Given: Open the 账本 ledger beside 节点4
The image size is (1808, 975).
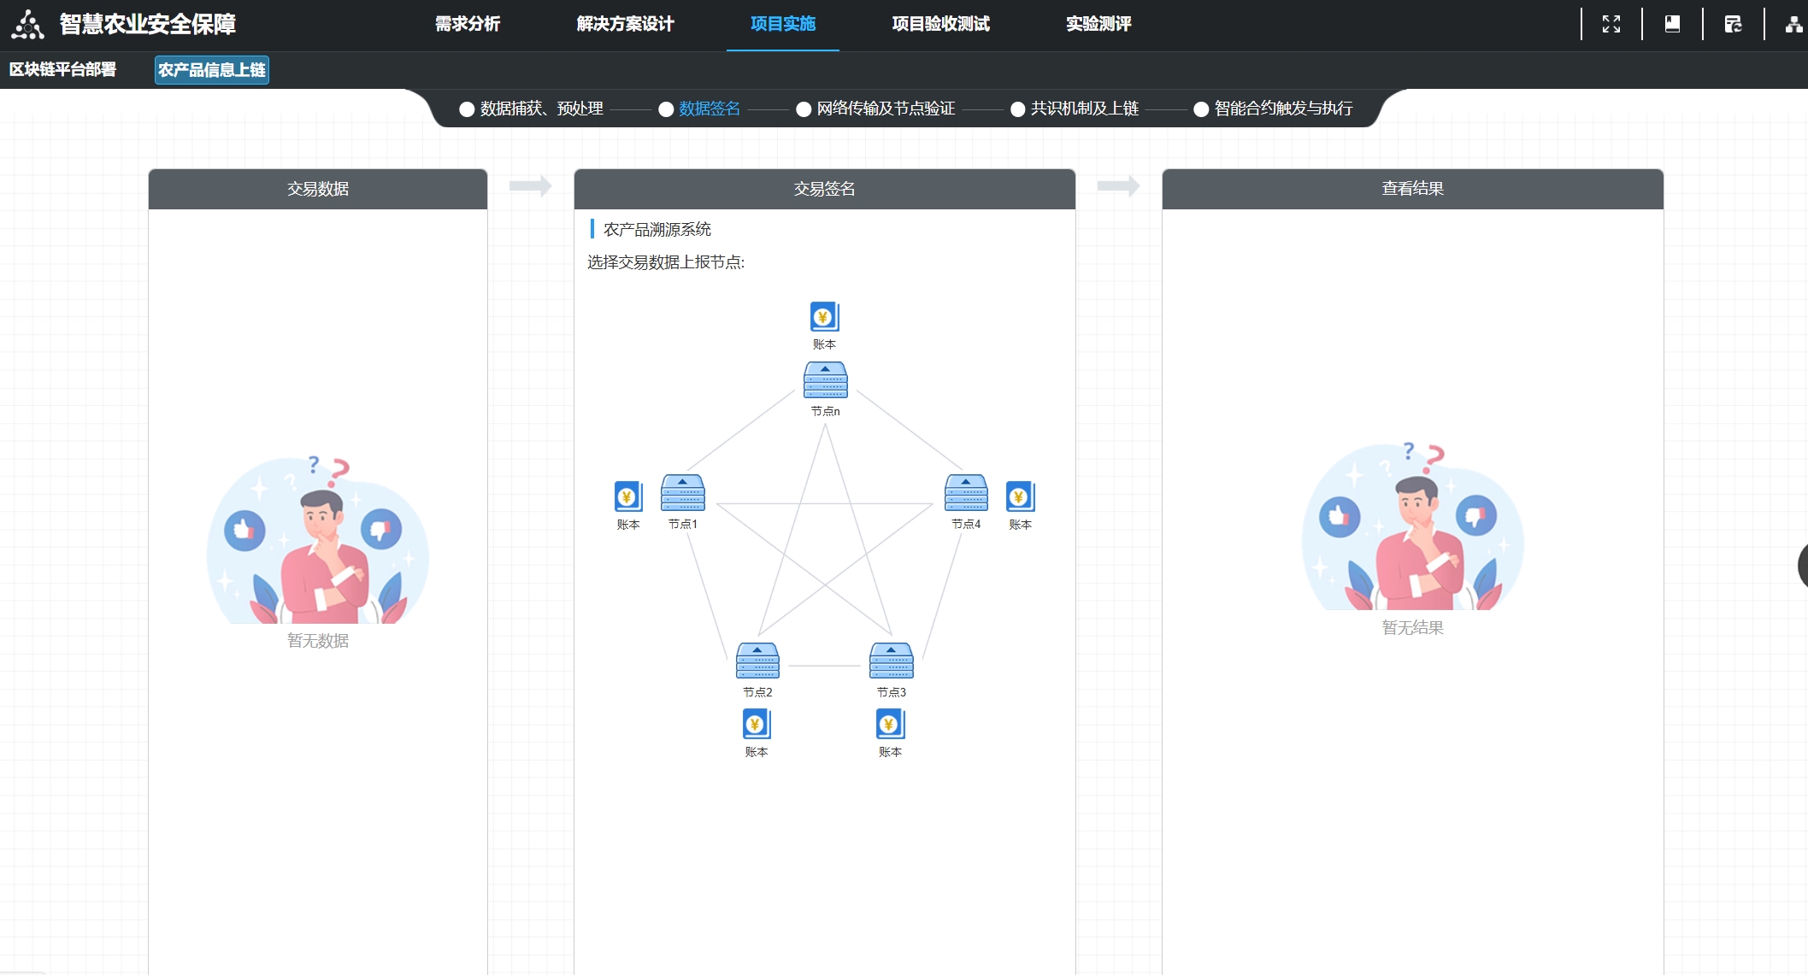Looking at the screenshot, I should (1020, 496).
